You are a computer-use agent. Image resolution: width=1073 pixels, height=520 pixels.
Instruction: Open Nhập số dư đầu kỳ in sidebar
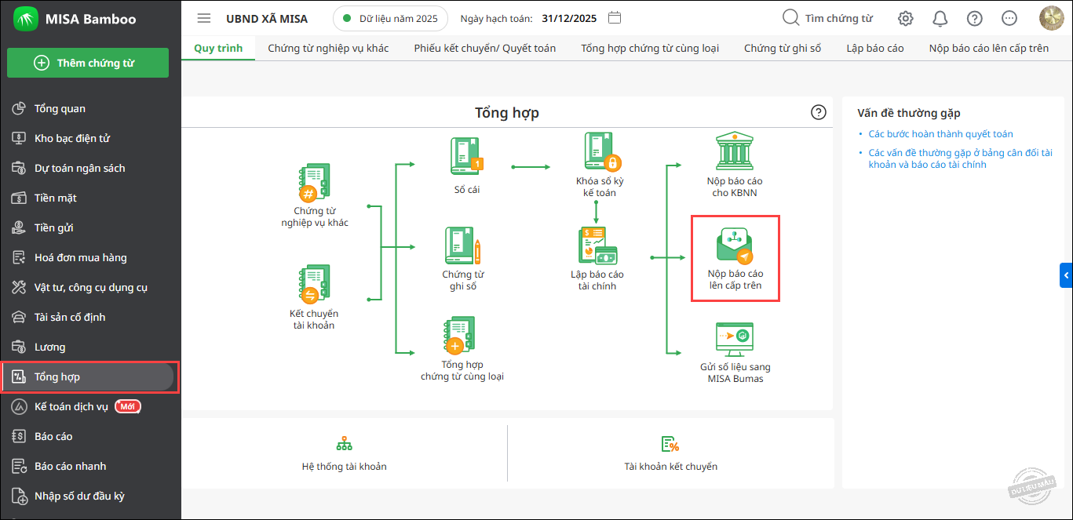click(90, 496)
